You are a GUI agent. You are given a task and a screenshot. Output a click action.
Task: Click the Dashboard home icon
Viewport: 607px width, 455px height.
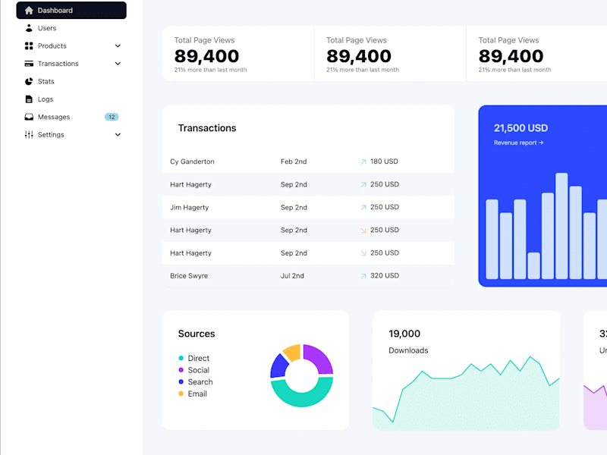click(29, 11)
